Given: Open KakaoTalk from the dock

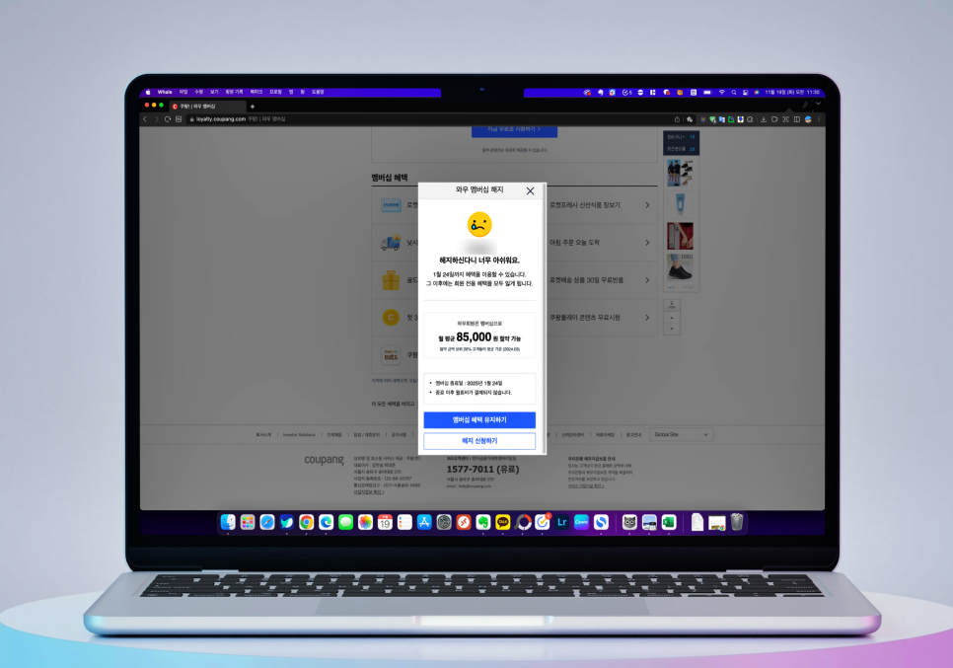Looking at the screenshot, I should tap(502, 522).
